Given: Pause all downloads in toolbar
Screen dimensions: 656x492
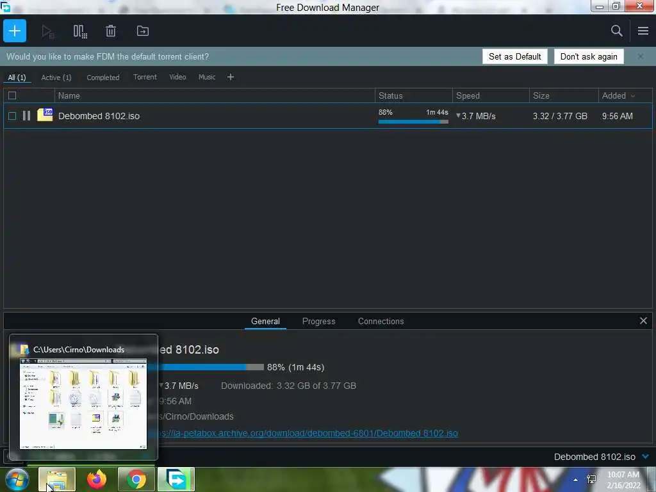Looking at the screenshot, I should click(x=80, y=31).
